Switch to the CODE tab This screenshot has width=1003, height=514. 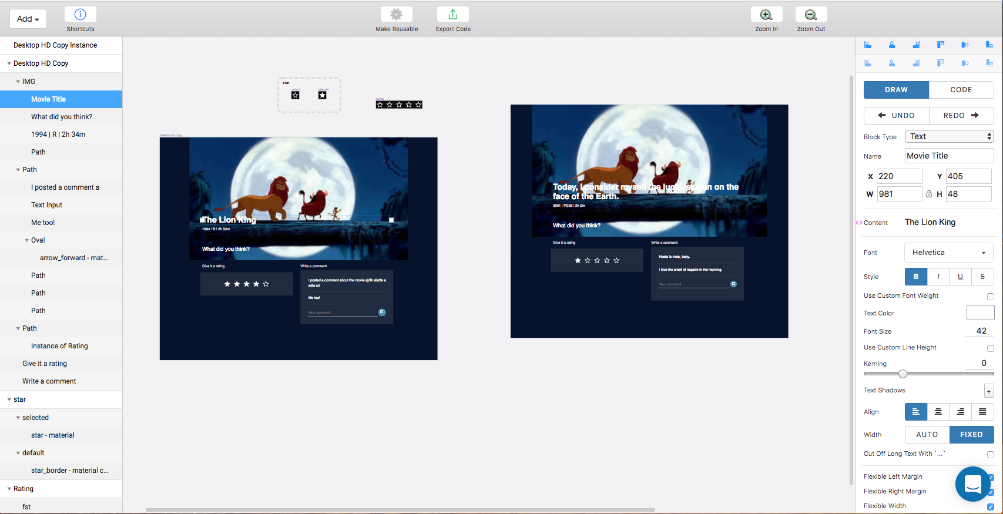[961, 90]
